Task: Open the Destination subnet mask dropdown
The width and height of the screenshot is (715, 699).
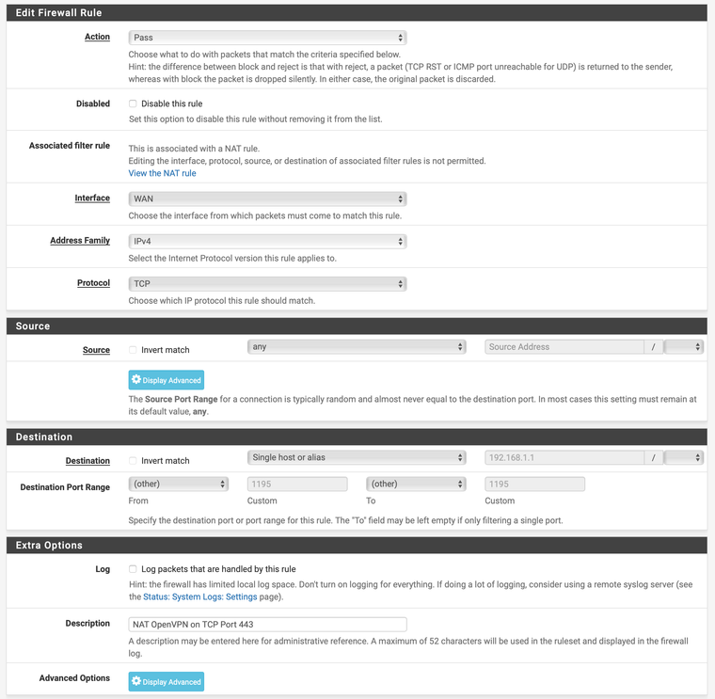Action: point(684,457)
